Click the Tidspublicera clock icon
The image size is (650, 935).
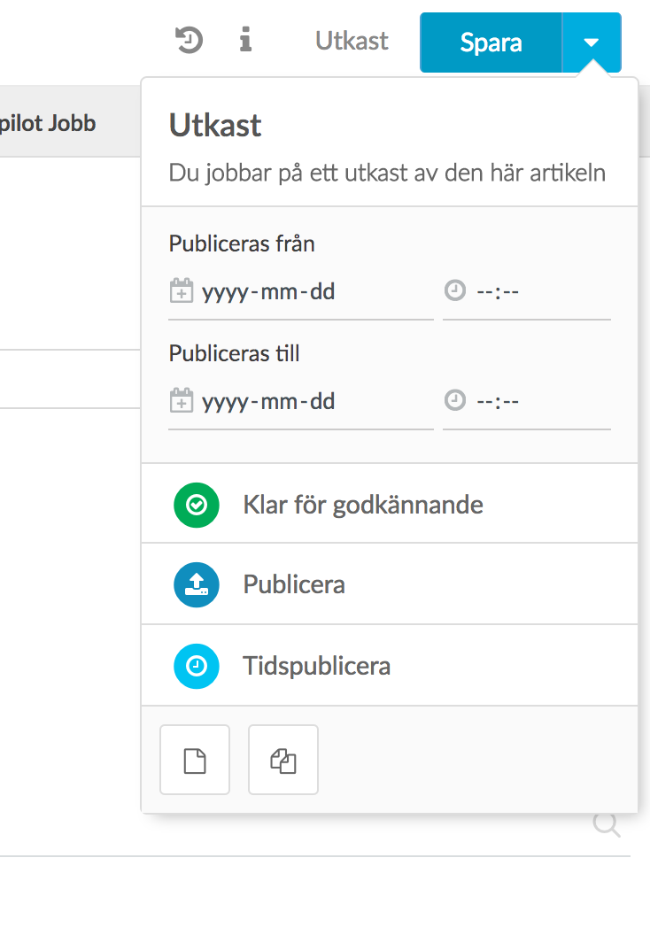(196, 666)
